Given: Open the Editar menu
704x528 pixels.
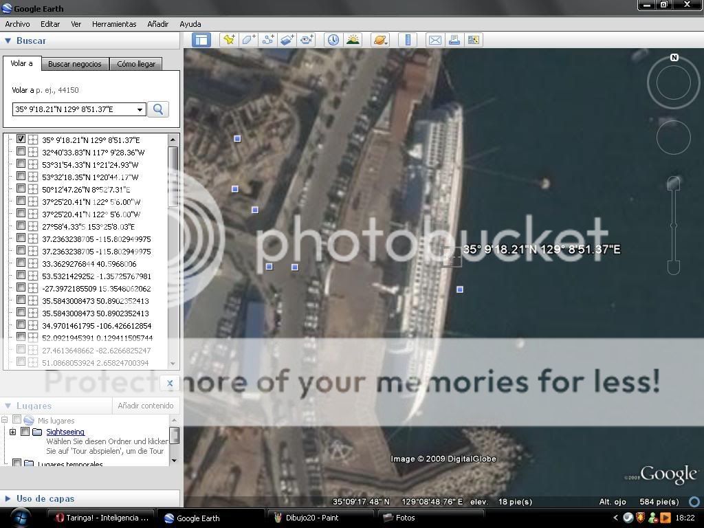Looking at the screenshot, I should [49, 24].
